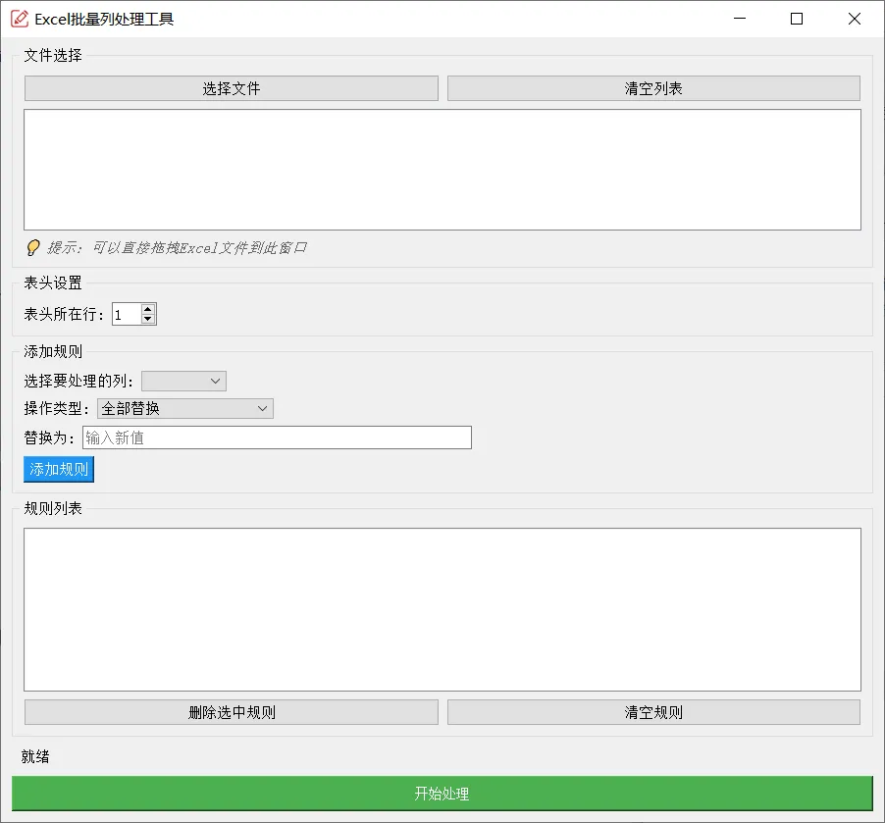Click the 清空规则 button
The image size is (885, 823).
(653, 712)
